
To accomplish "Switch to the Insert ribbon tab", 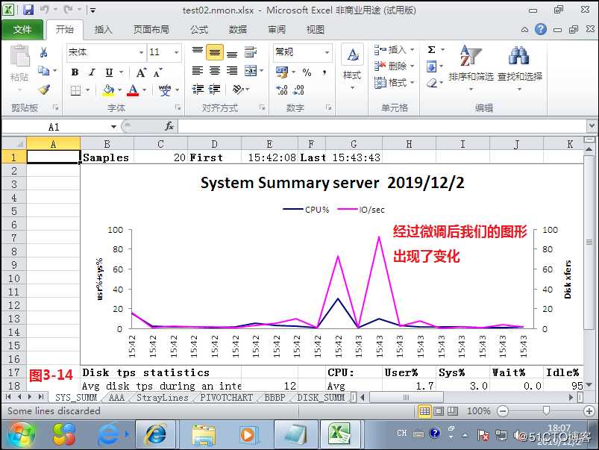I will [103, 29].
